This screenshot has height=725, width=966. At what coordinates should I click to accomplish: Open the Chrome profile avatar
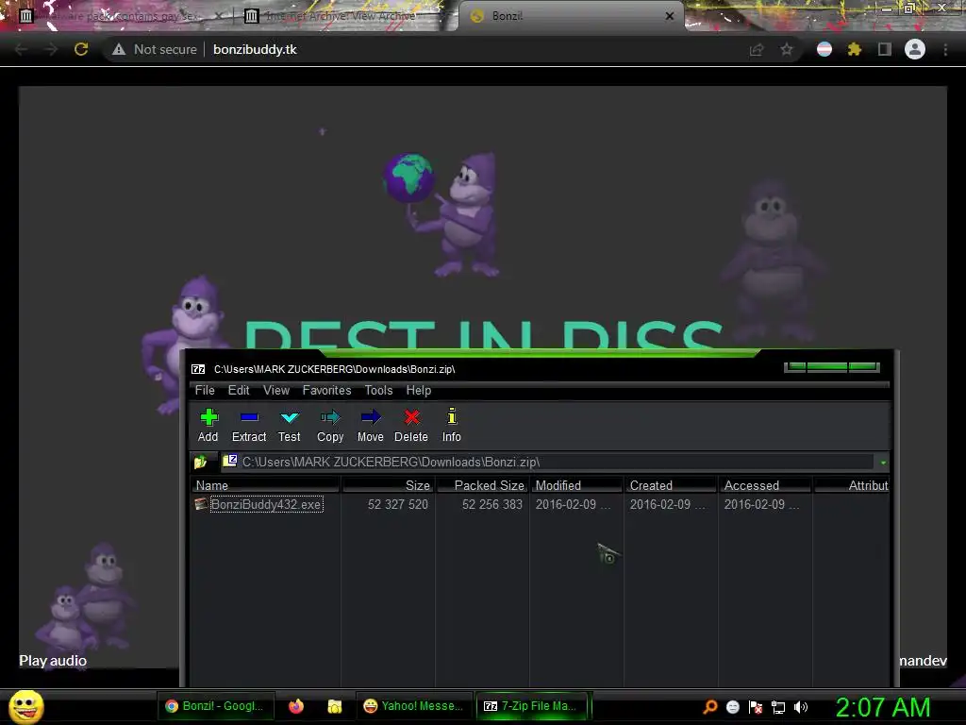coord(915,49)
